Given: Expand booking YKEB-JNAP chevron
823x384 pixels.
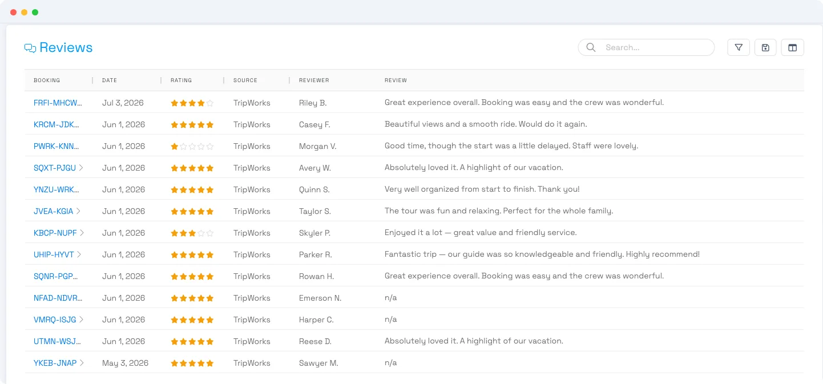Looking at the screenshot, I should pyautogui.click(x=82, y=363).
